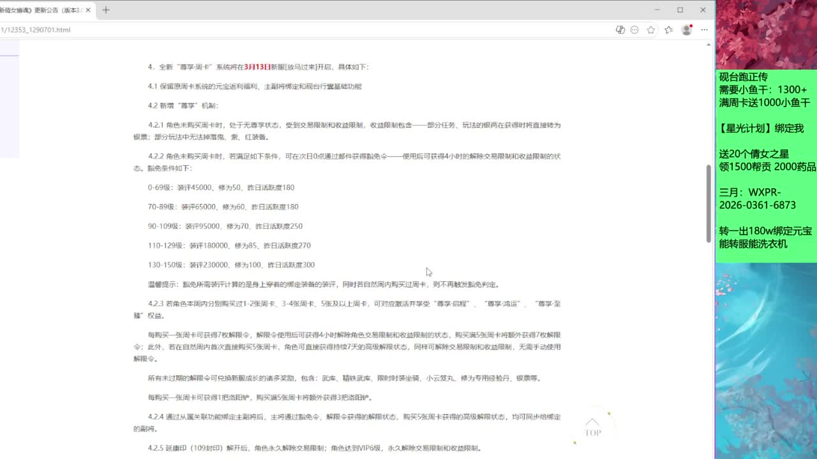Open the Copilot icon in address bar
Viewport: 817px width, 459px height.
[620, 30]
